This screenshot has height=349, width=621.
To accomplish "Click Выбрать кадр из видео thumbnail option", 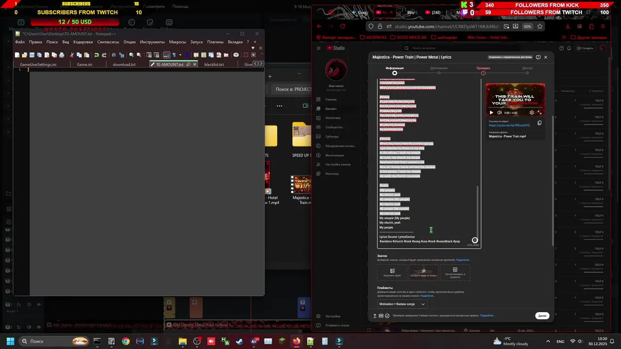I will (424, 272).
